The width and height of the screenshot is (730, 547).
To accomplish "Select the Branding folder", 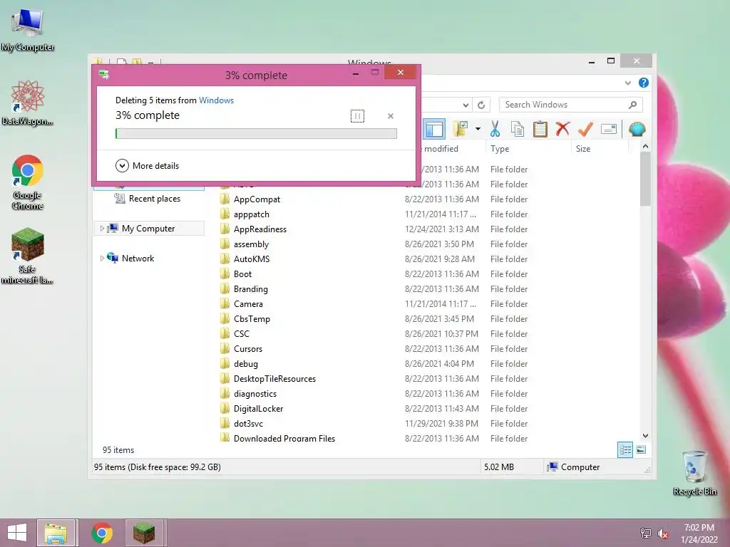I will click(x=250, y=289).
